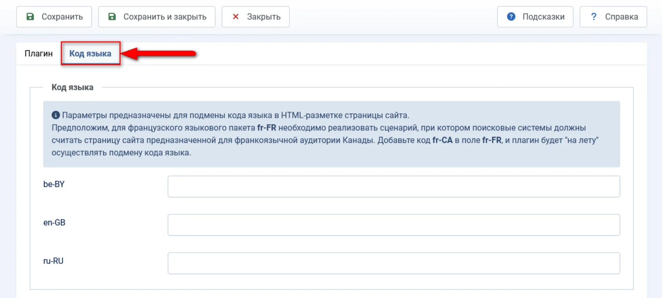This screenshot has height=298, width=662.
Task: Toggle the Подсказки inline help button
Action: (x=535, y=17)
